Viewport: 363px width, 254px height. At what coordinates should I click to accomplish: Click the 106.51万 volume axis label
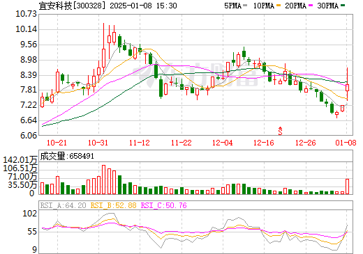[x=20, y=168]
